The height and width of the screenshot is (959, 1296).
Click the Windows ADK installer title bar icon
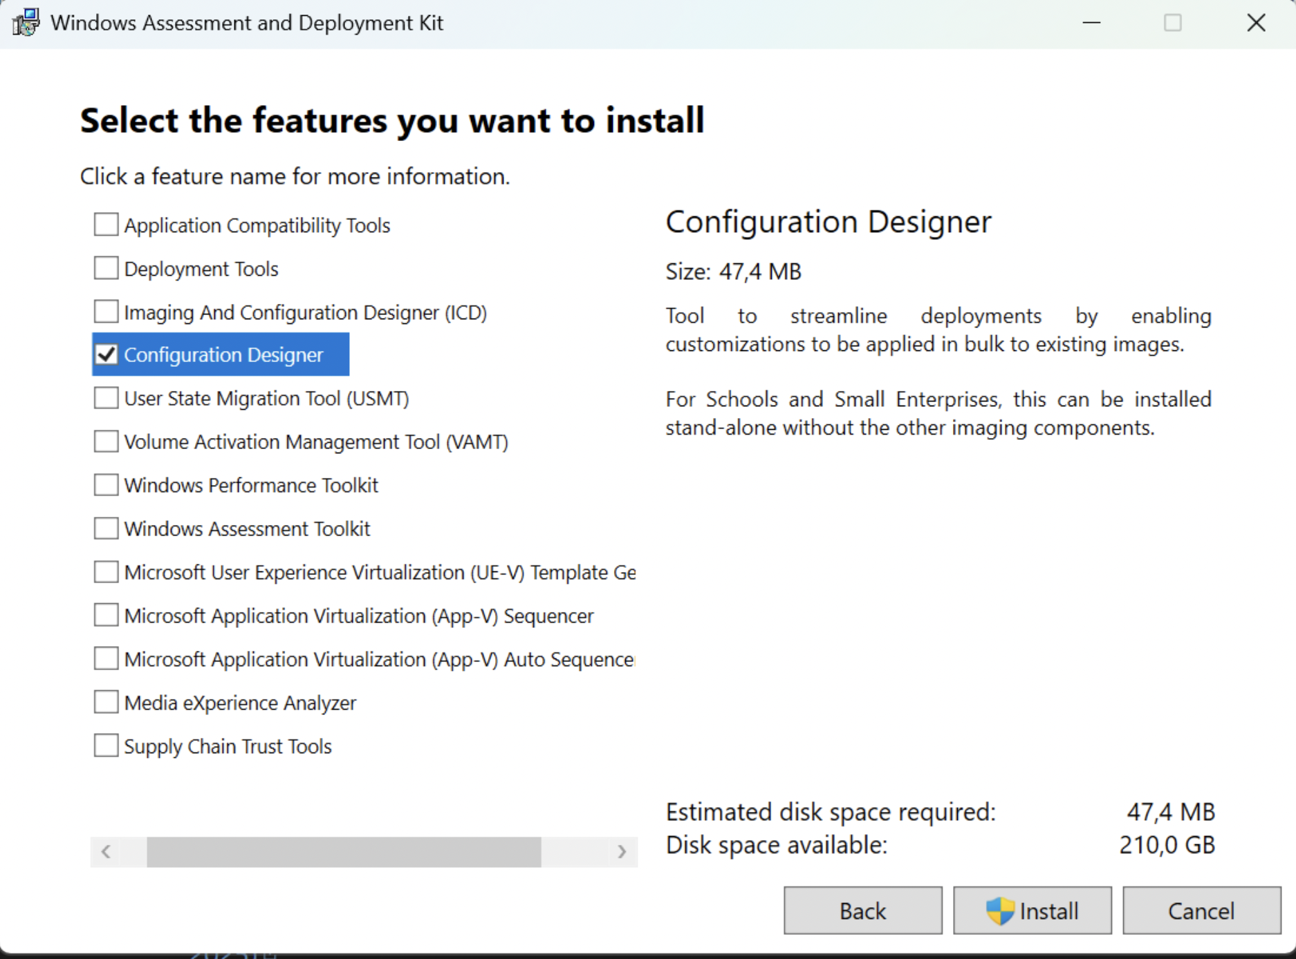pos(26,22)
